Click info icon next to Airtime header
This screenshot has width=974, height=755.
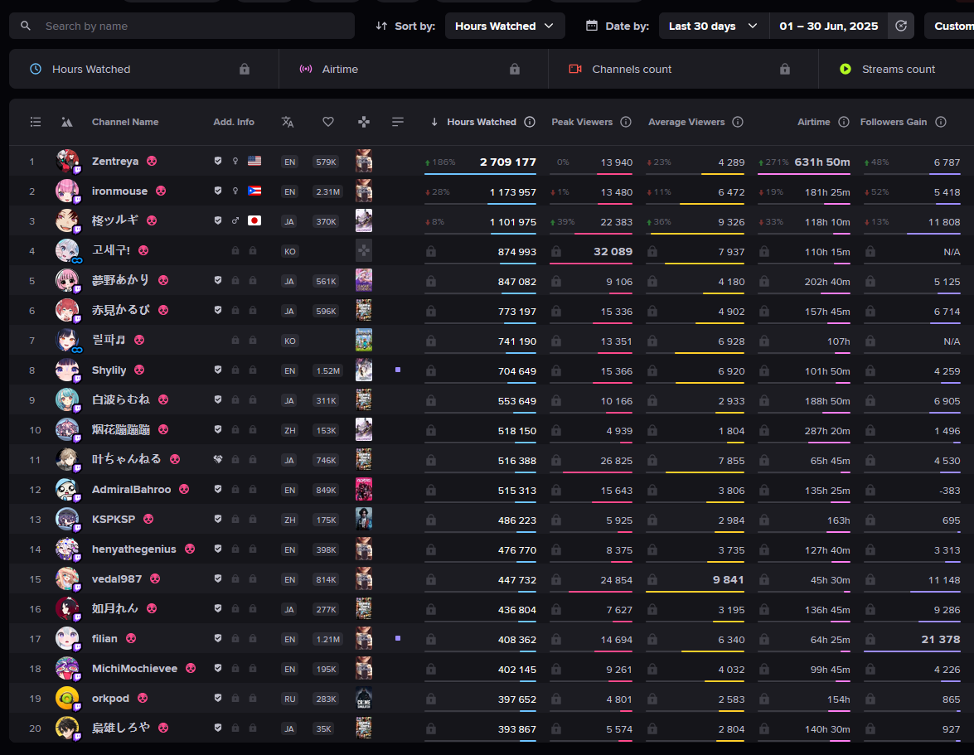click(844, 123)
